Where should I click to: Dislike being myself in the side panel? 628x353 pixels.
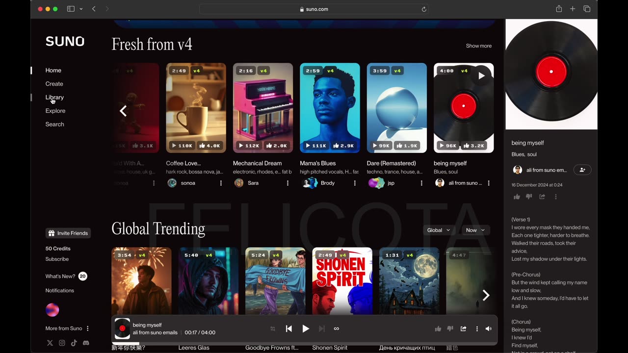[x=529, y=197]
